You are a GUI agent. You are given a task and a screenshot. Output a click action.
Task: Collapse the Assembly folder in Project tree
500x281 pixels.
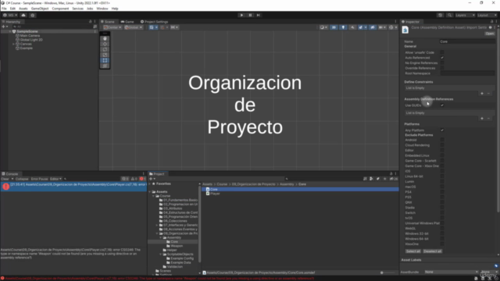[161, 237]
